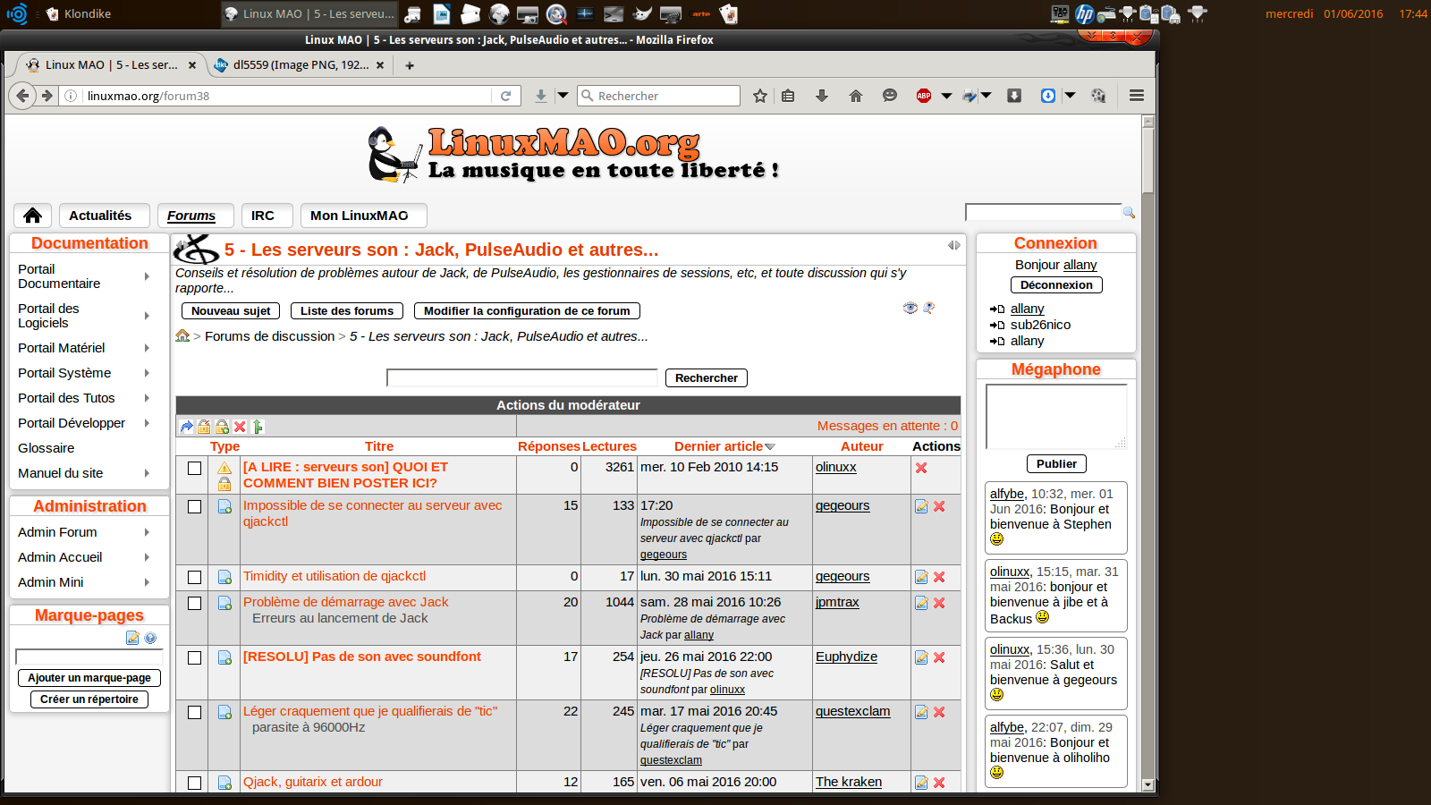Click the bookmark help icon in Marque-pages
Screen dimensions: 1431x805
(x=150, y=638)
